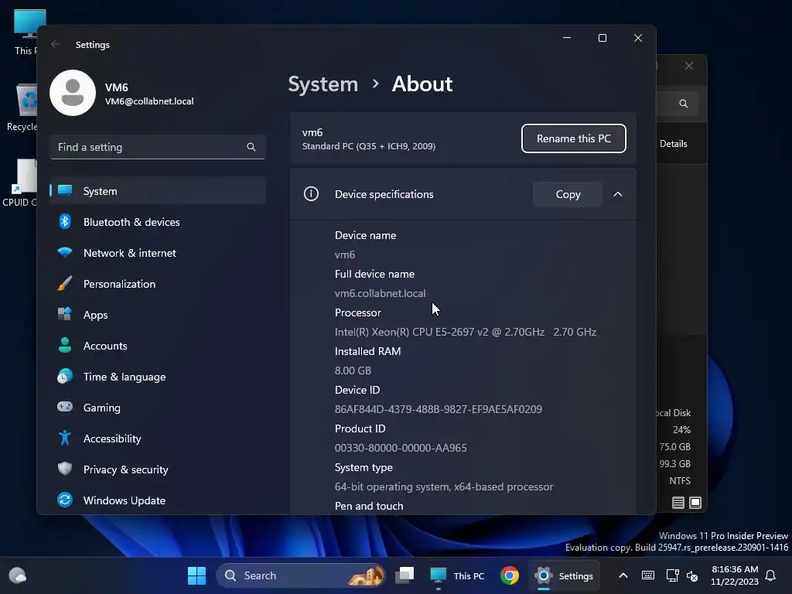Close the background File Explorer window
Screen dimensions: 792x594
pos(689,67)
